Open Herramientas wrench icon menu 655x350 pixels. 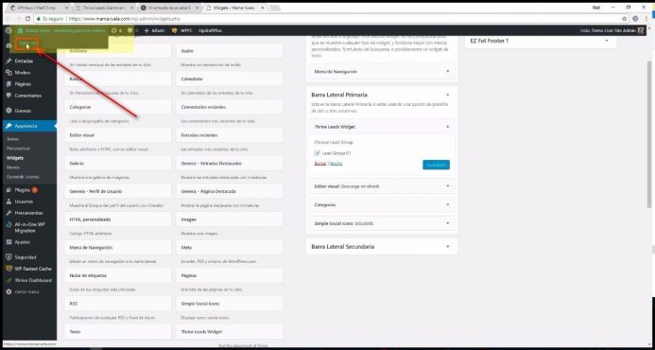(9, 213)
